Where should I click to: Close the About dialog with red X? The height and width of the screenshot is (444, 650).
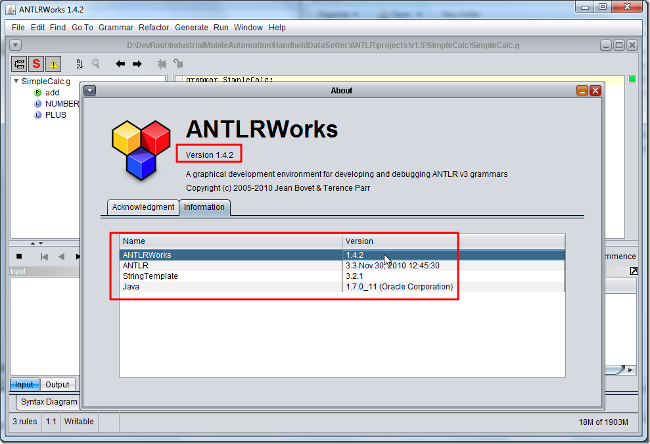(x=595, y=91)
